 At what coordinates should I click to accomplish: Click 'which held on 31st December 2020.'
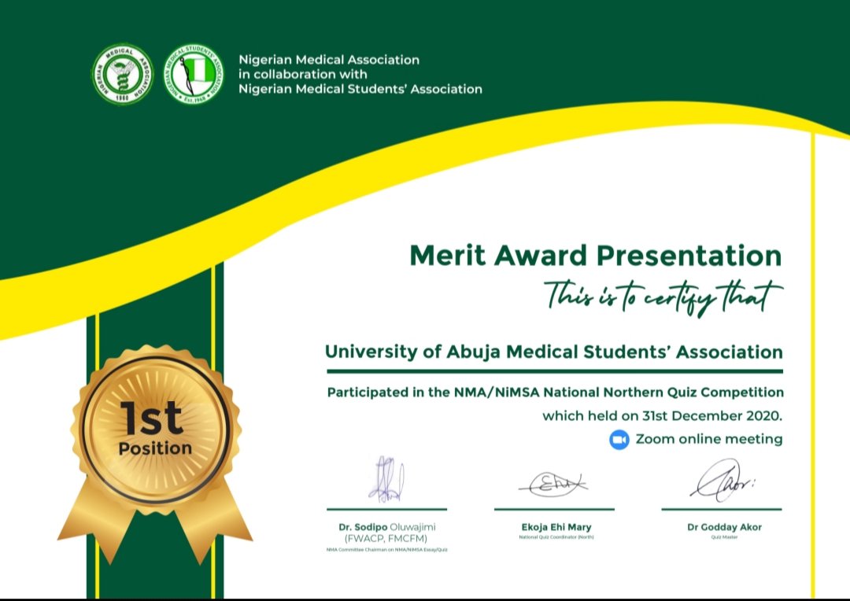click(663, 416)
